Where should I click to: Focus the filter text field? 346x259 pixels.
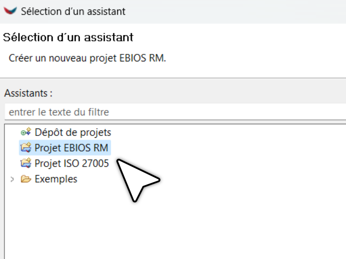click(x=175, y=112)
